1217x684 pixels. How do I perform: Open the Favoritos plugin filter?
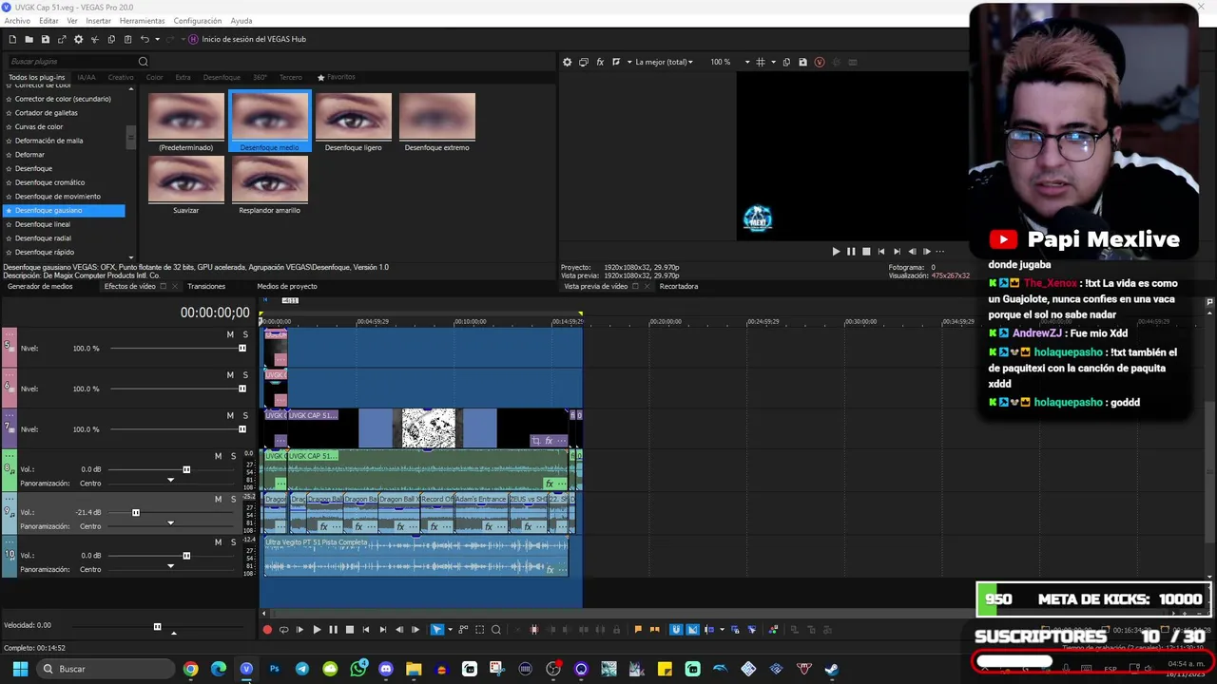[x=337, y=77]
